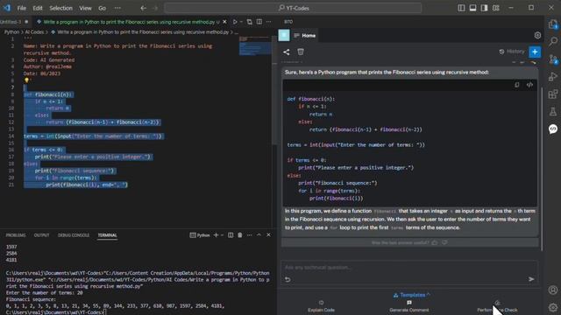Open the Edit menu
Image resolution: width=561 pixels, height=315 pixels.
[x=38, y=8]
